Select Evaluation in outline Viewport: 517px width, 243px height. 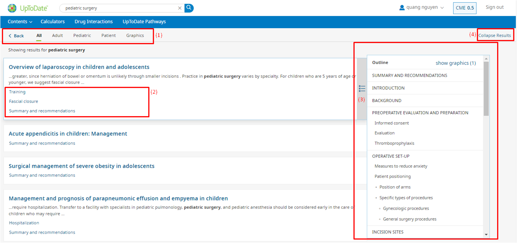point(385,133)
